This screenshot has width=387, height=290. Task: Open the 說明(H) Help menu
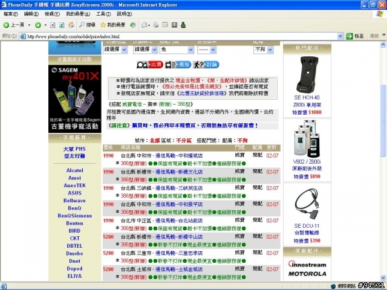[125, 14]
